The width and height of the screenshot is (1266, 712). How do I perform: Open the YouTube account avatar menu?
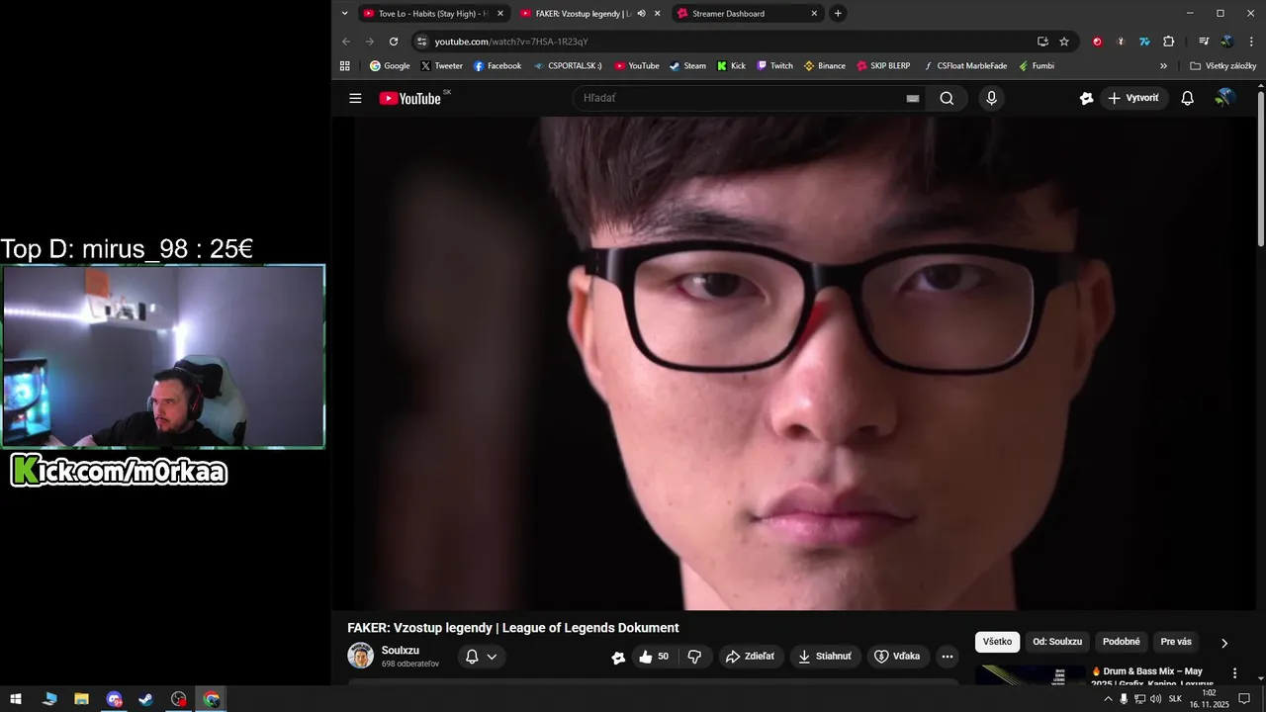(1225, 98)
